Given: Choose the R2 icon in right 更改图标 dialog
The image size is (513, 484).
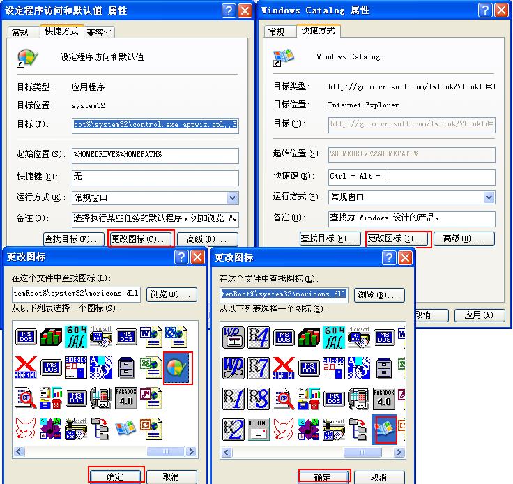Looking at the screenshot, I should (233, 430).
